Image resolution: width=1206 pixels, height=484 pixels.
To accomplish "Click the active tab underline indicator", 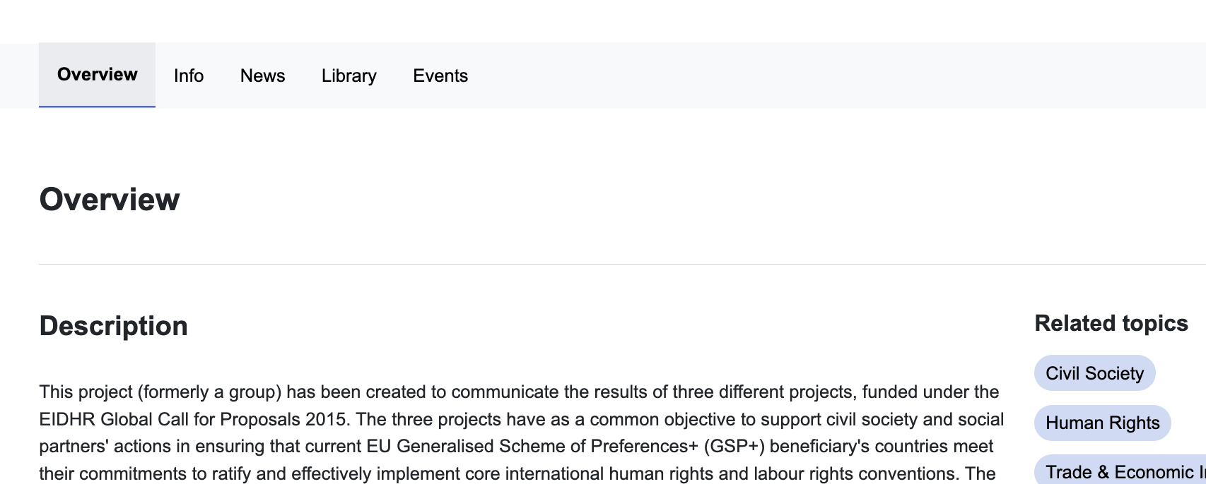I will 98,104.
